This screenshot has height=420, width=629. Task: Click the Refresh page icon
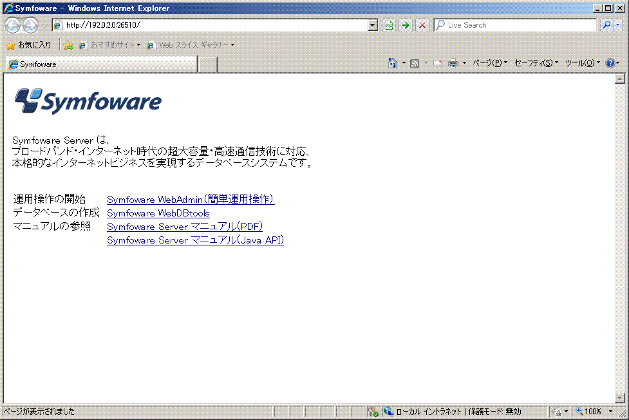tap(389, 25)
